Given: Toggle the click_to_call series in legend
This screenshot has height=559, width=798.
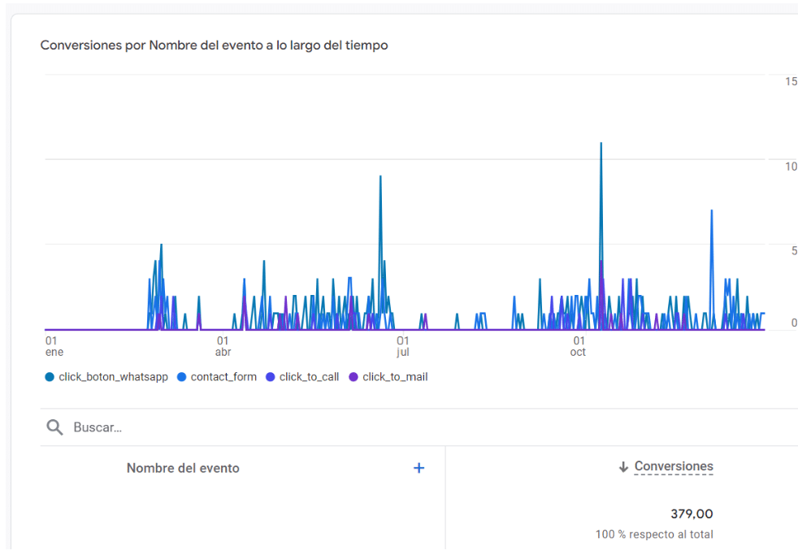Looking at the screenshot, I should (x=309, y=377).
